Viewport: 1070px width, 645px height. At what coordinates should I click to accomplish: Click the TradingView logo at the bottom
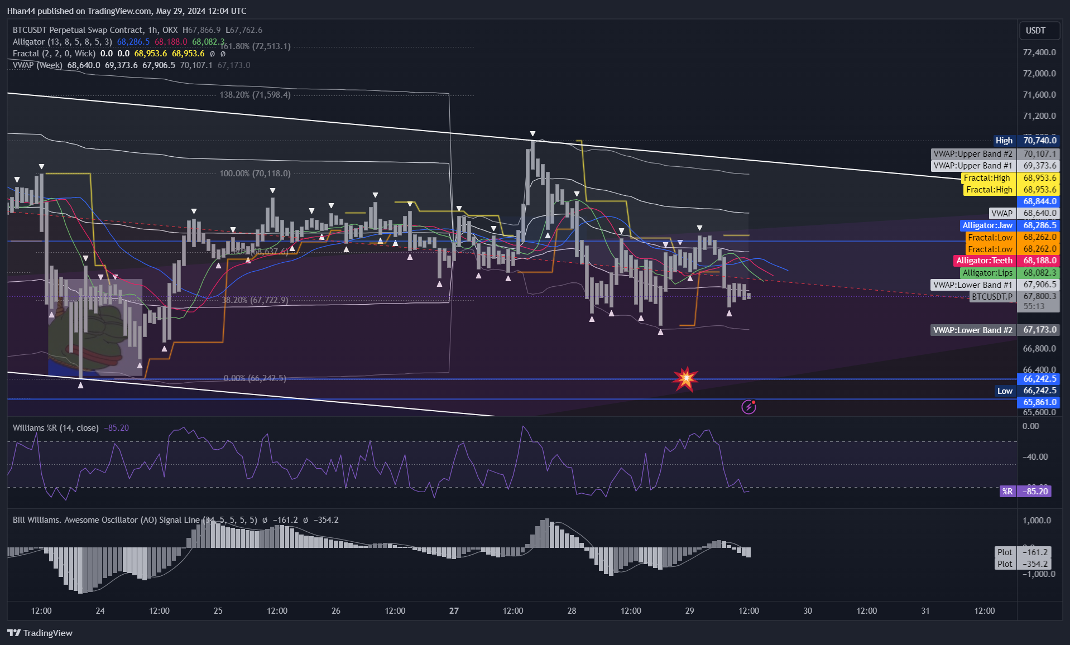click(x=40, y=633)
